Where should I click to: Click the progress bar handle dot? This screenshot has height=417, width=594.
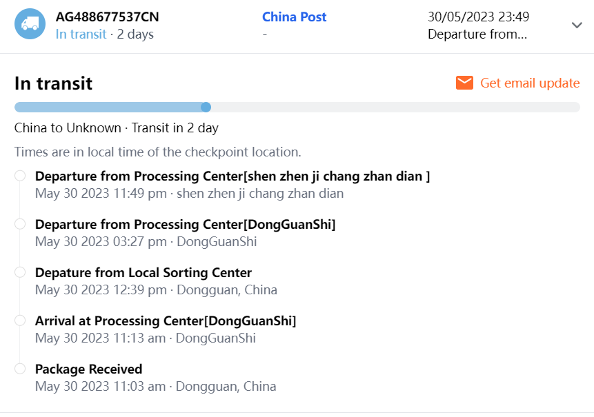206,107
